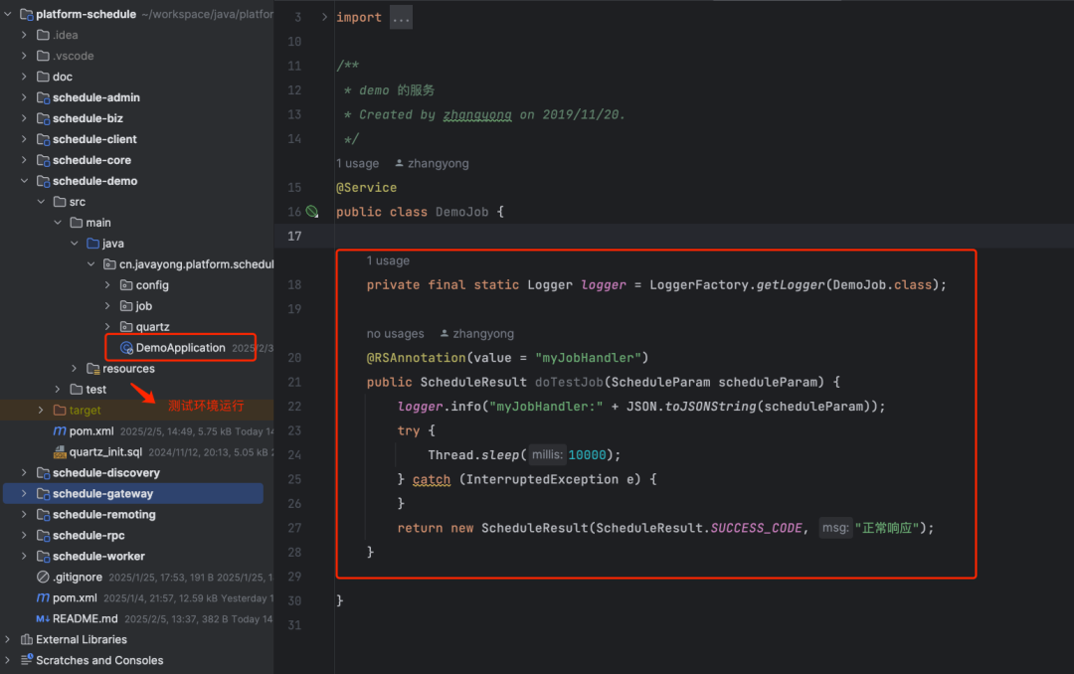Click the Scratches and Consoles icon
The height and width of the screenshot is (674, 1074).
[27, 660]
